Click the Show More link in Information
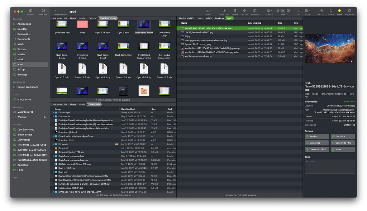This screenshot has height=211, width=367. [349, 102]
